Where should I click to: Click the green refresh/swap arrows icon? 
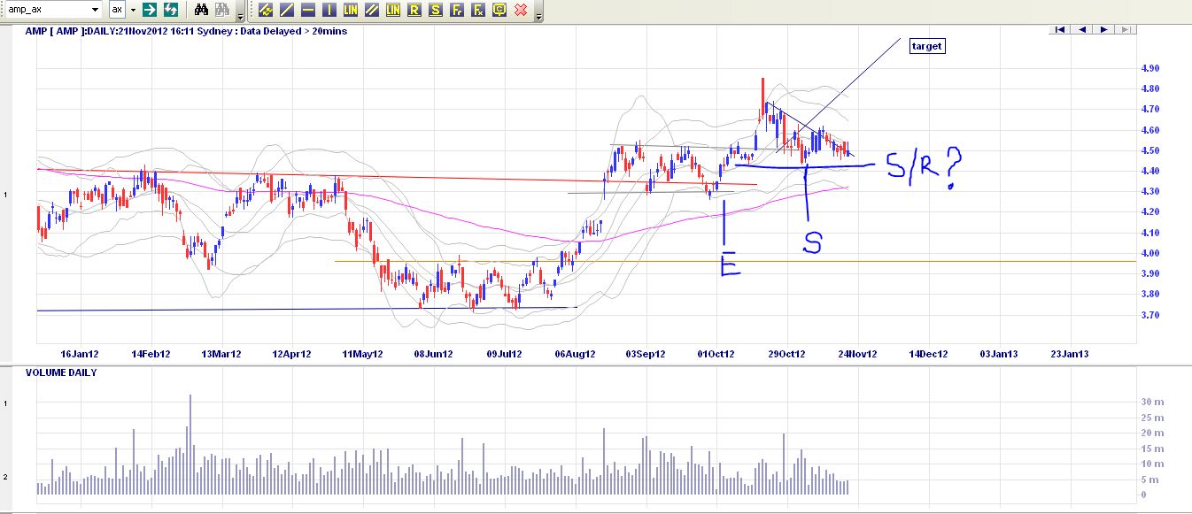pyautogui.click(x=170, y=10)
